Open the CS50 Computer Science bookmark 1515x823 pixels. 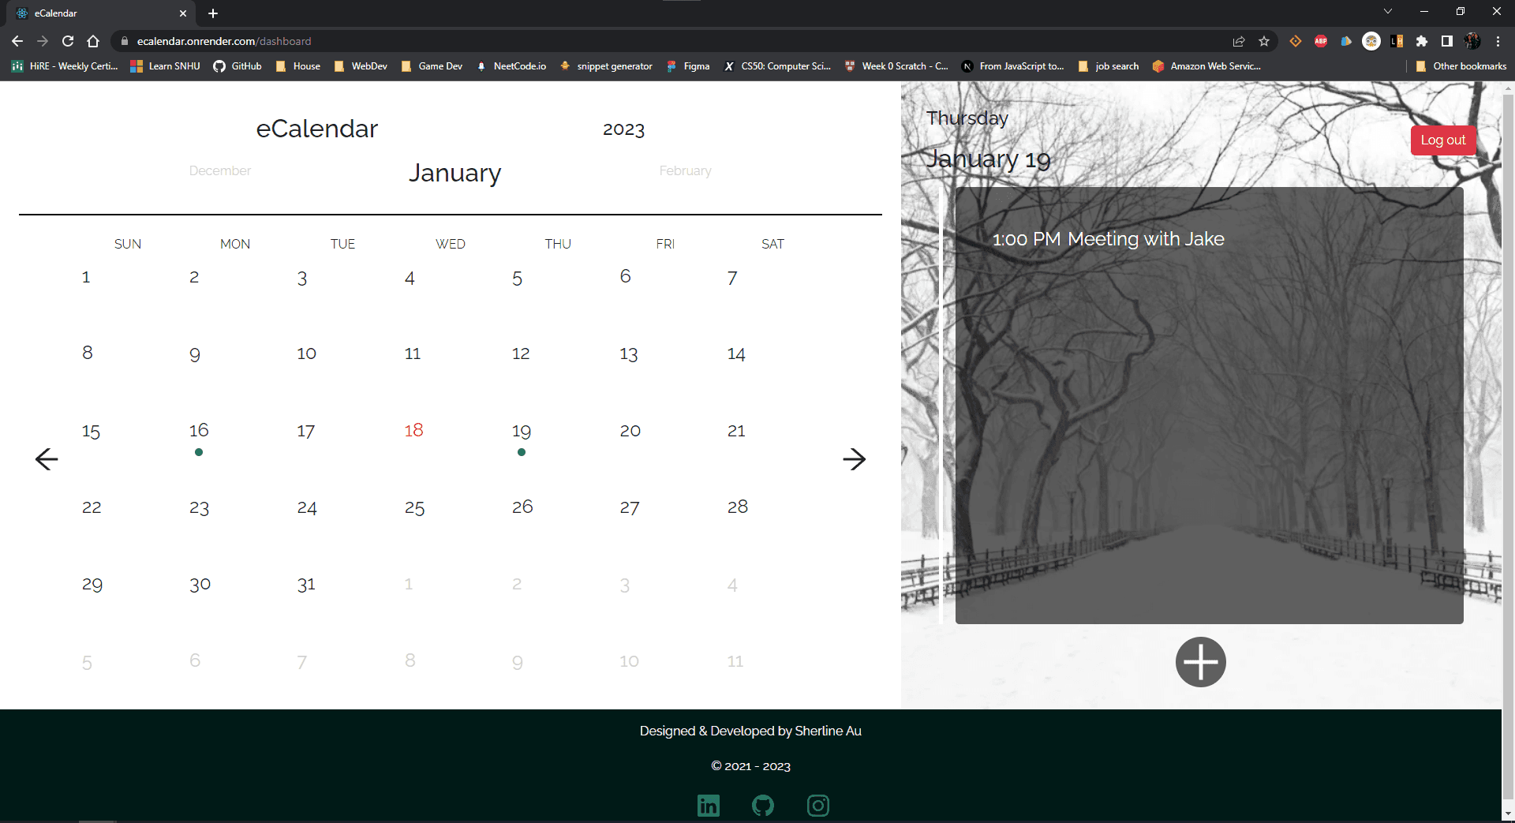point(777,66)
